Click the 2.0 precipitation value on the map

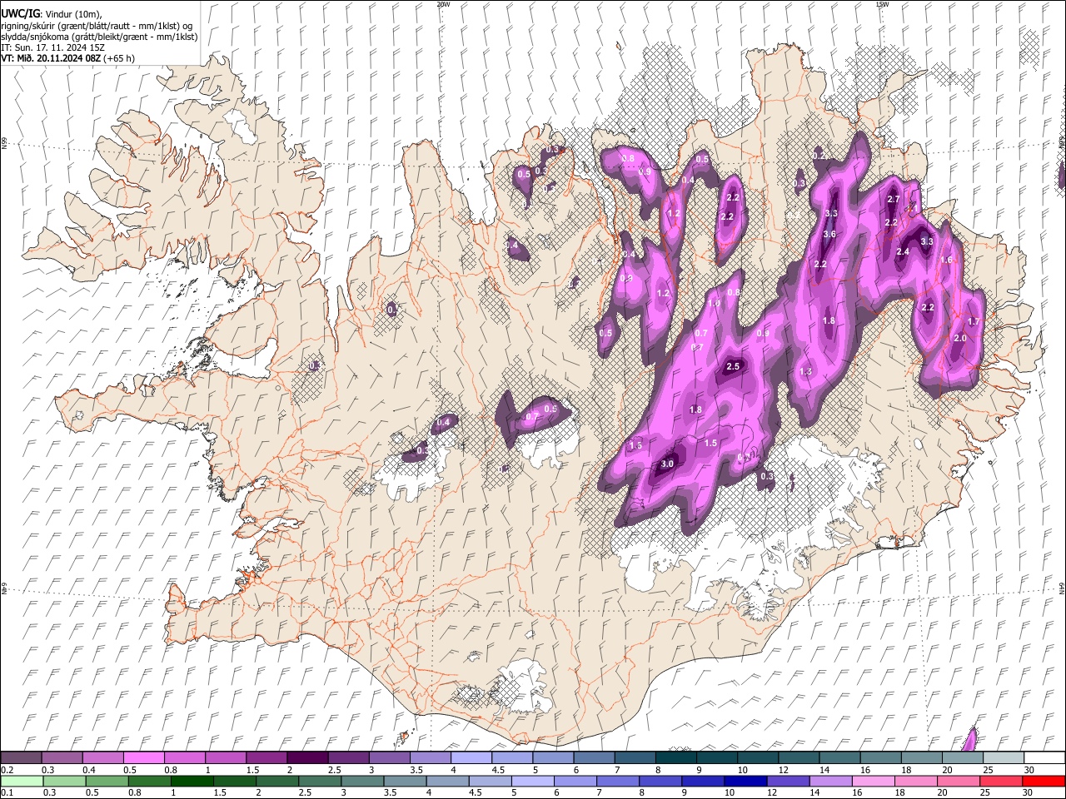[x=959, y=338]
